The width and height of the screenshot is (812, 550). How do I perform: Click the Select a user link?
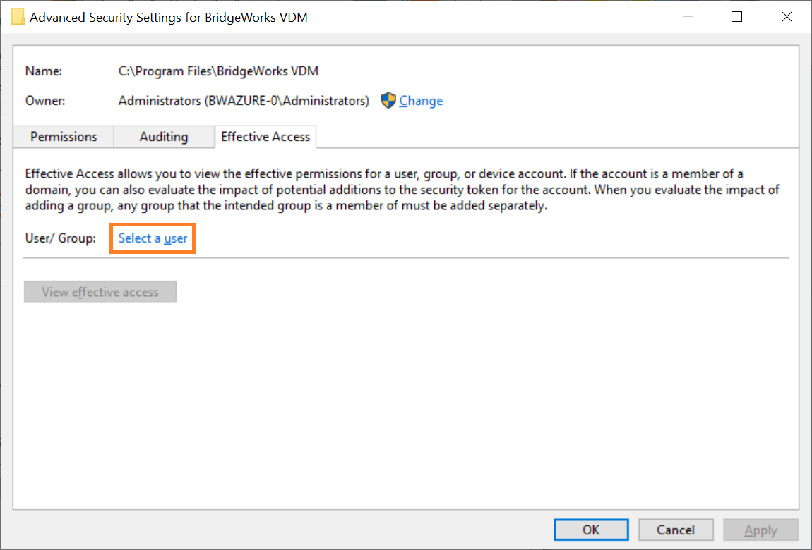coord(153,238)
